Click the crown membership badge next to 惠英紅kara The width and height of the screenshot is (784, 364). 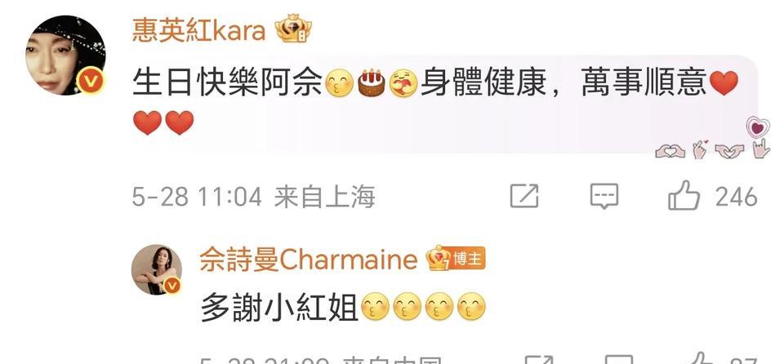coord(293,29)
